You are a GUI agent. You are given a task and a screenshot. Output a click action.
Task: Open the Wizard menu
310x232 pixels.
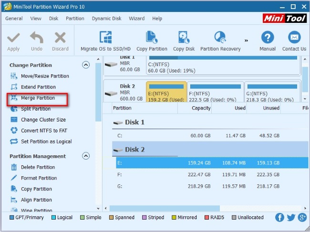coord(136,19)
